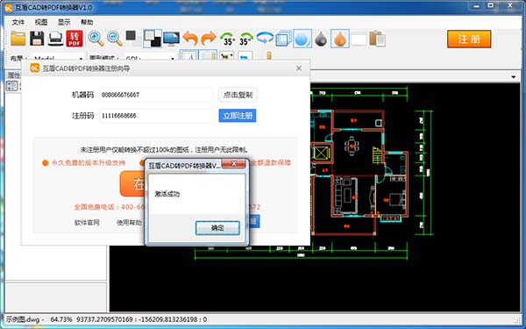Expand the arrow at panel right edge
Image resolution: width=526 pixels, height=329 pixels.
click(513, 77)
